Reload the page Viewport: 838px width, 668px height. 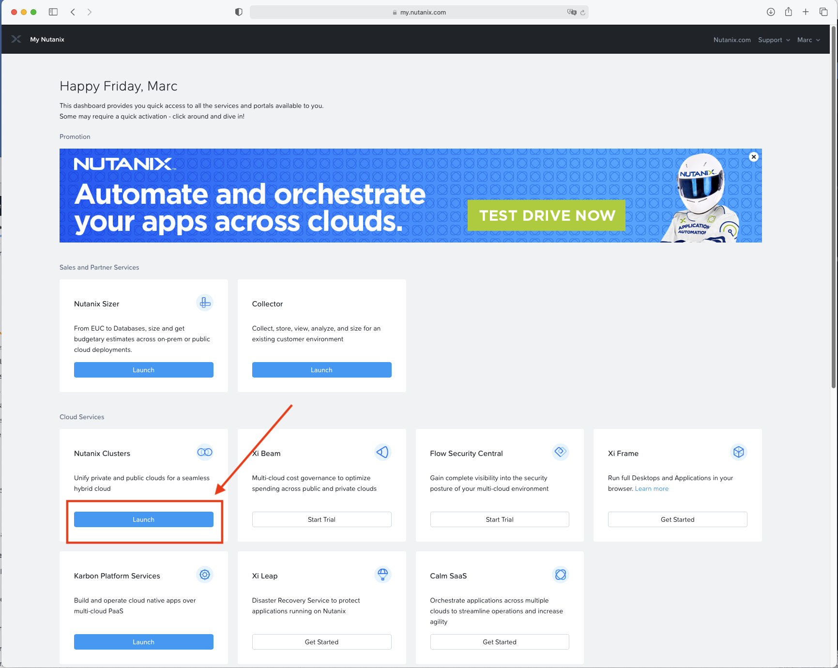tap(583, 13)
